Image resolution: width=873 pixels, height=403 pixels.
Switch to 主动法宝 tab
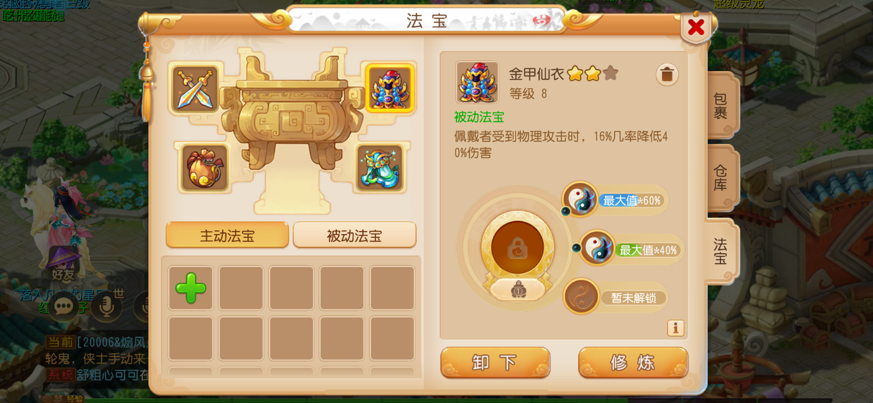[227, 235]
